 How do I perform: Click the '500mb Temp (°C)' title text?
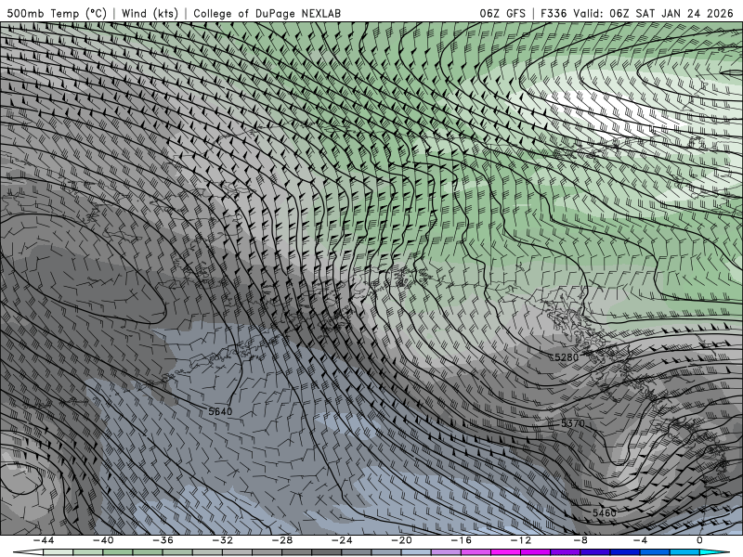[x=57, y=13]
